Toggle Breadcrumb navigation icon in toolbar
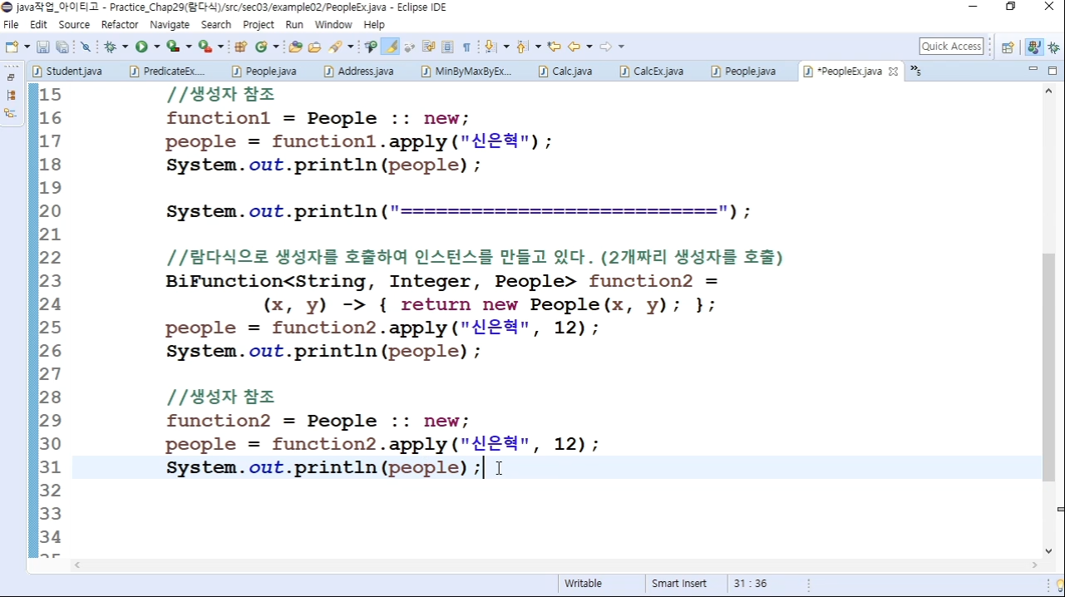 pos(371,47)
